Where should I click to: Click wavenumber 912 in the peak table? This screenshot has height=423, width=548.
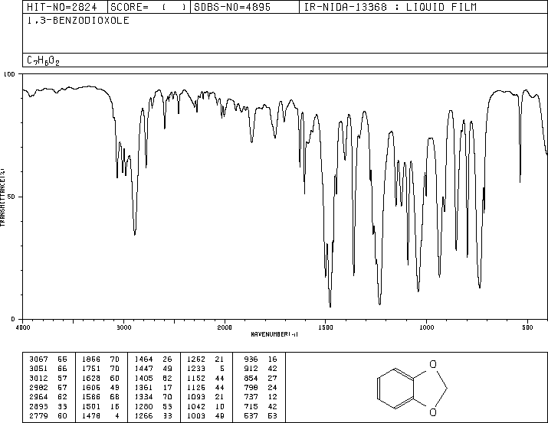tap(251, 369)
